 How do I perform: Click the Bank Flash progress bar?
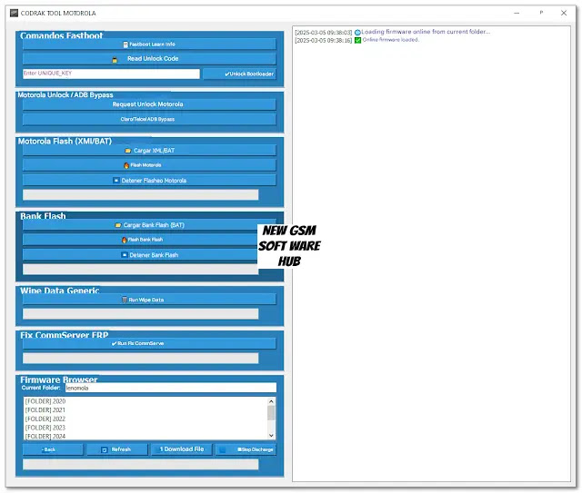pyautogui.click(x=141, y=270)
